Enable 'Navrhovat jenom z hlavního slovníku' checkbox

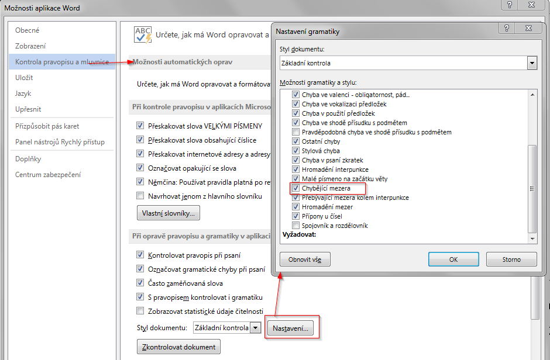pos(140,195)
